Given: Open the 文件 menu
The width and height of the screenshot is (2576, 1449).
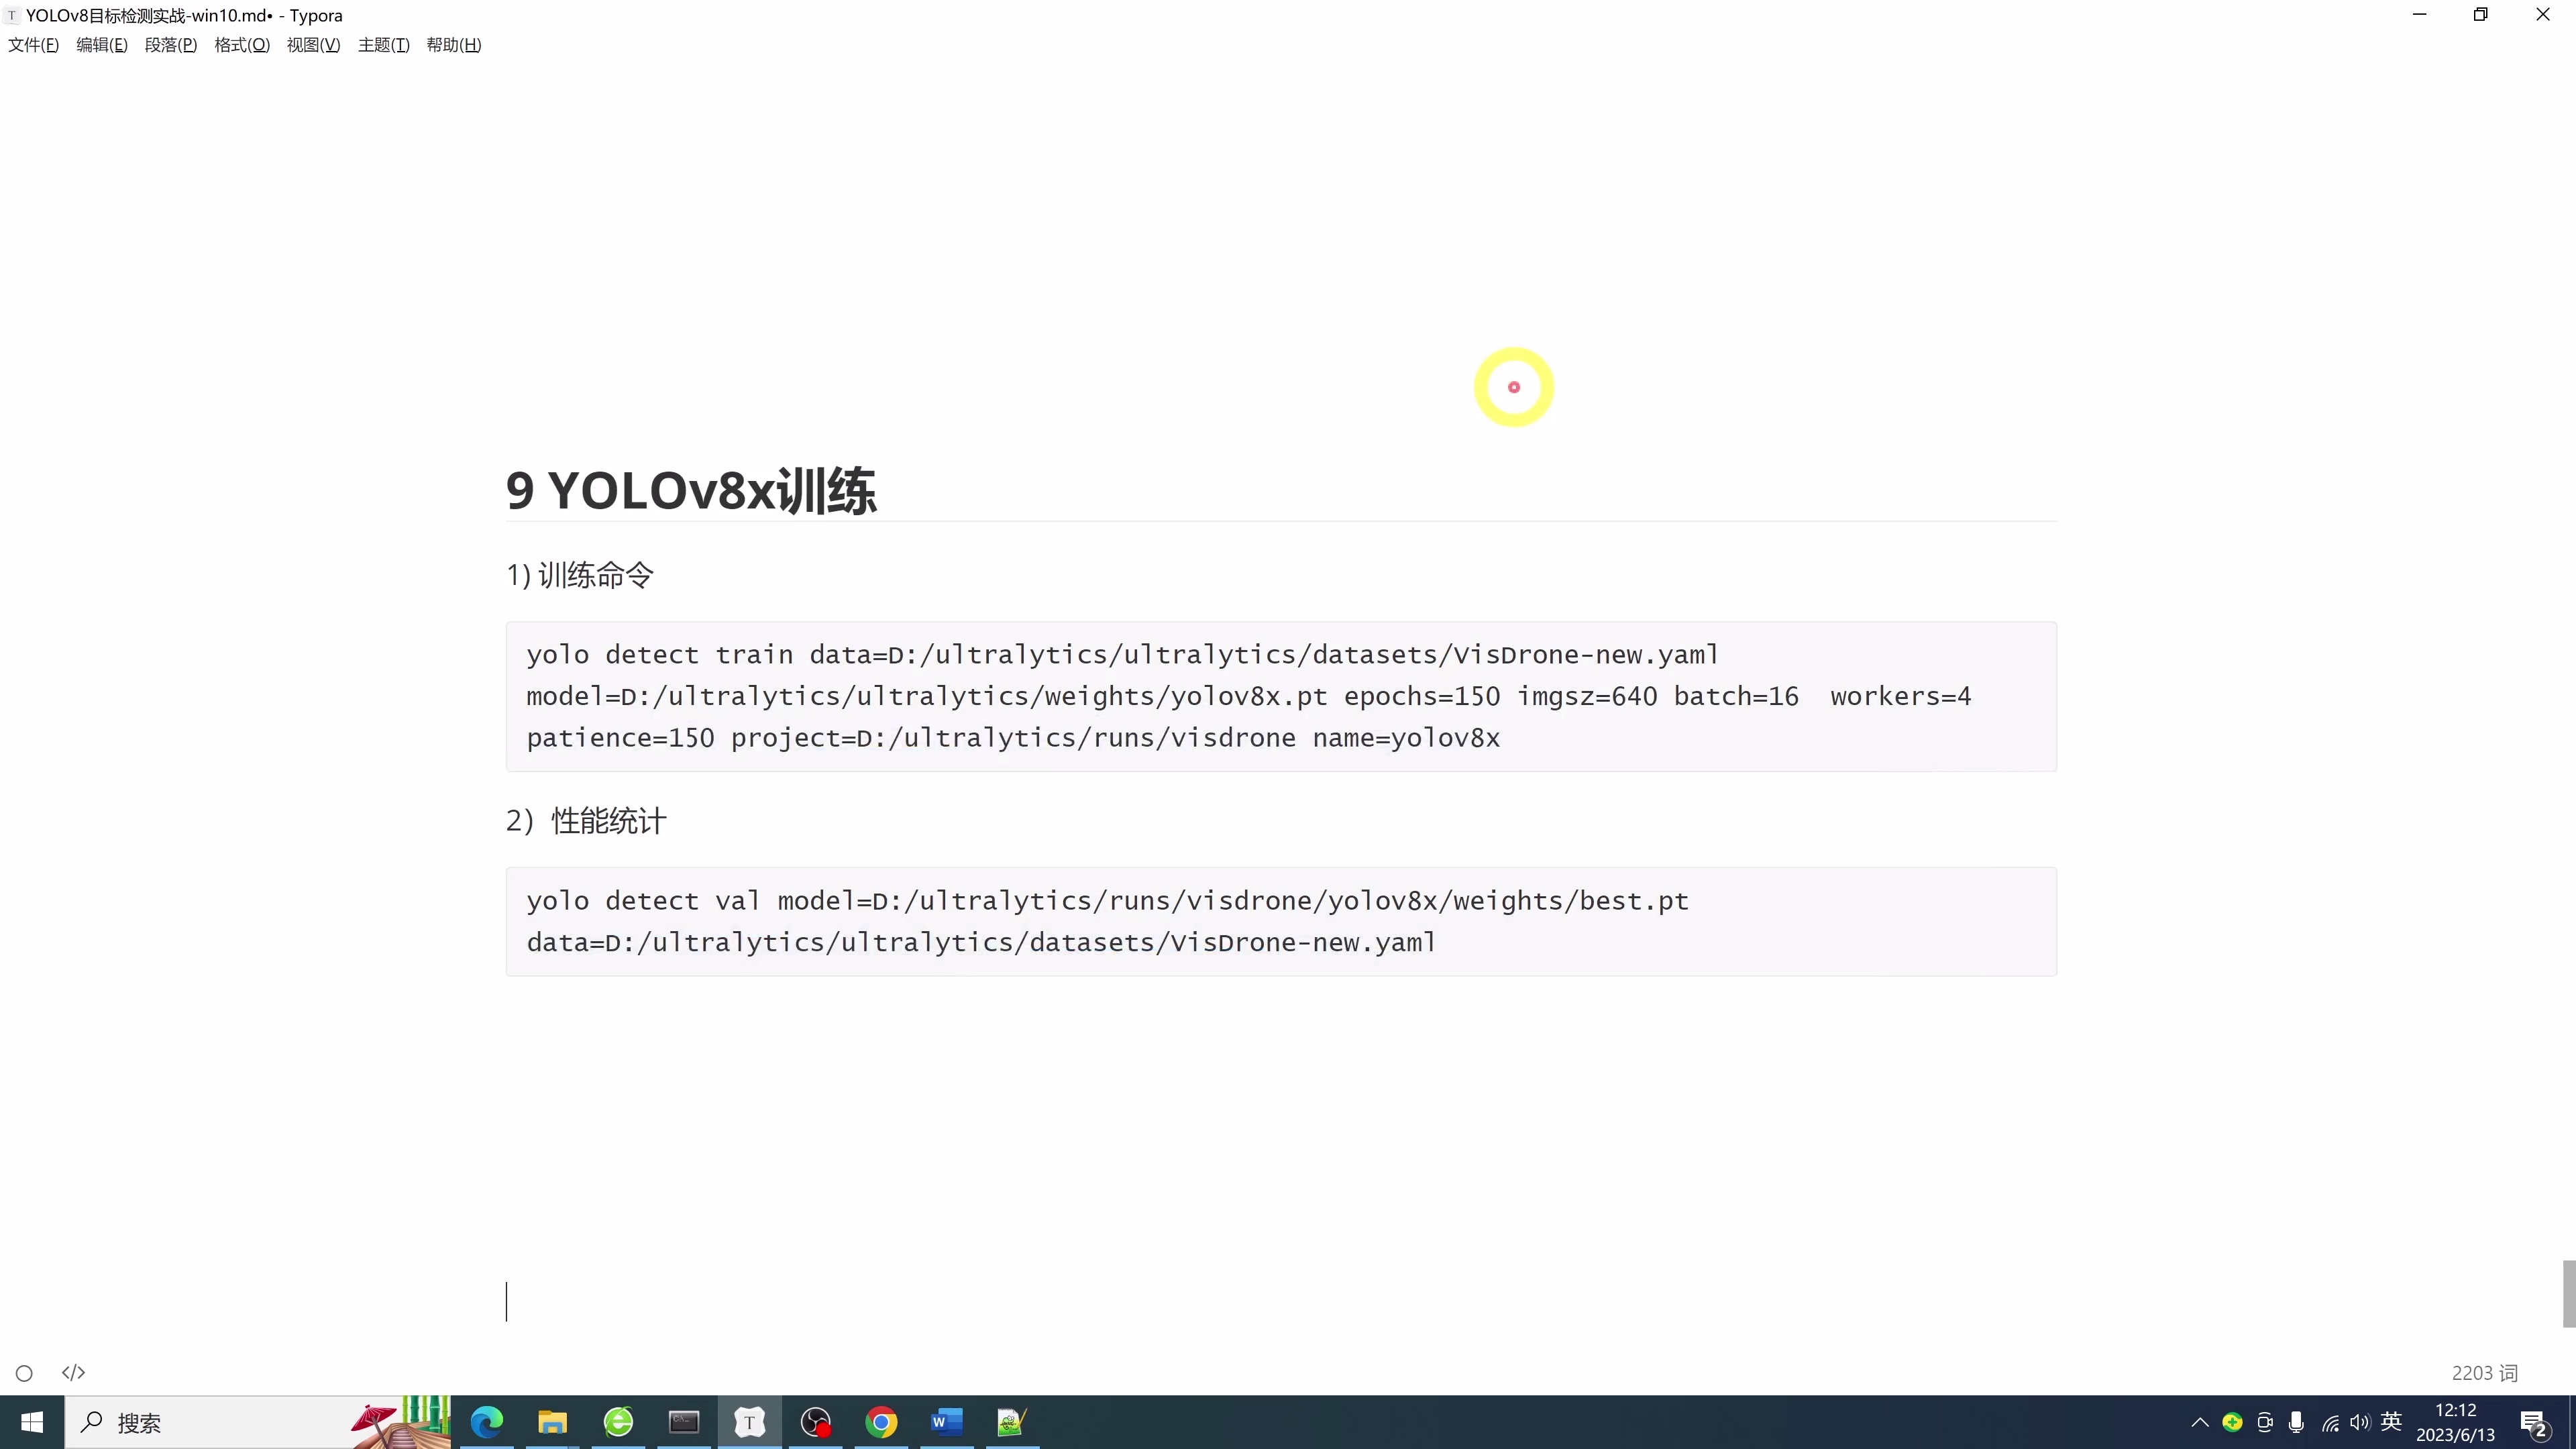Looking at the screenshot, I should point(33,44).
